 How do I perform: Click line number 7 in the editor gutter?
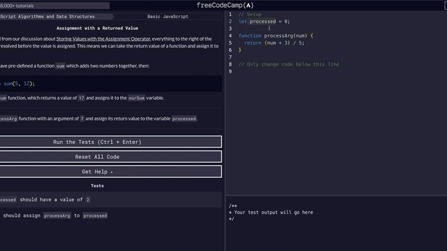tap(230, 57)
